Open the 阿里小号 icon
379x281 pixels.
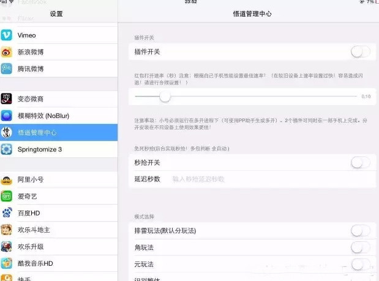point(6,180)
